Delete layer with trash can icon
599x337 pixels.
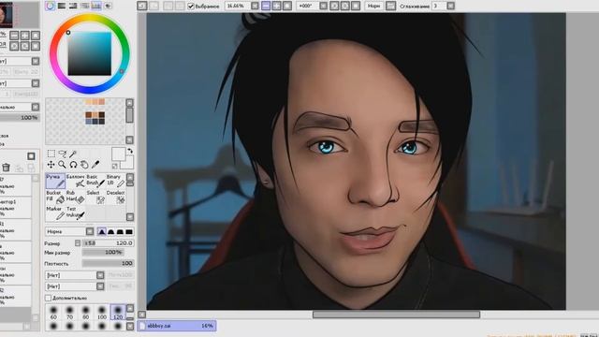[7, 168]
